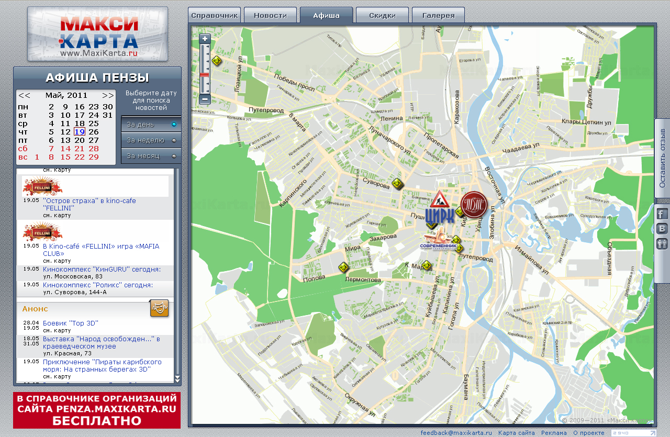
Task: Switch to the Новости tab
Action: coord(271,15)
